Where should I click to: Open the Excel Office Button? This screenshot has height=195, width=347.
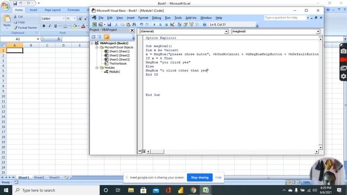tap(5, 5)
